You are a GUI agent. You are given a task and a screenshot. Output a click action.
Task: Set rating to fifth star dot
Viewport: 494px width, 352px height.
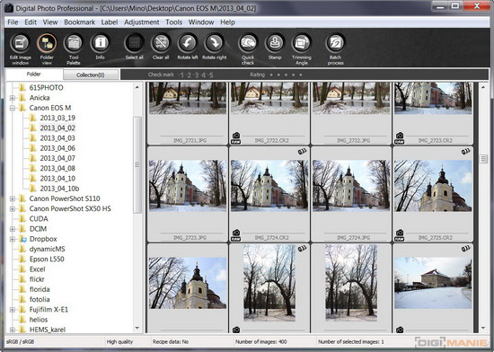click(301, 75)
